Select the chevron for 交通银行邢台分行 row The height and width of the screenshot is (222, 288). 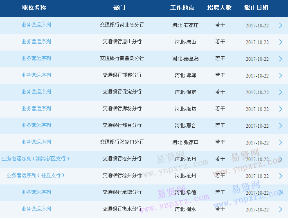coord(281,126)
